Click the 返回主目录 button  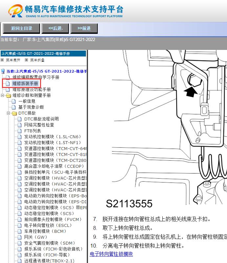(x=21, y=28)
